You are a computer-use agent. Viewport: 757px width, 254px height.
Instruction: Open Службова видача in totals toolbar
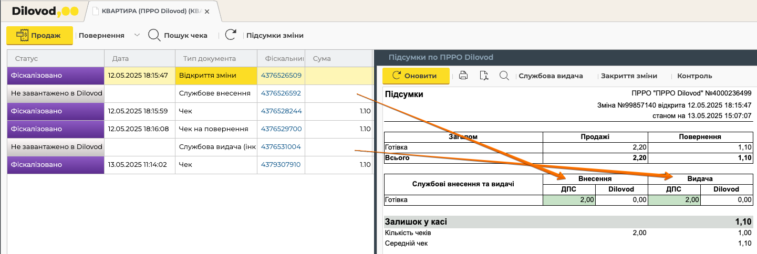tap(551, 76)
